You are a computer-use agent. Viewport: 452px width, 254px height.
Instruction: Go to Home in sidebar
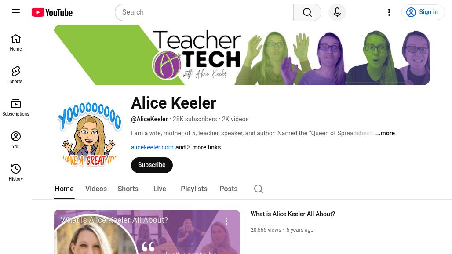click(x=16, y=43)
